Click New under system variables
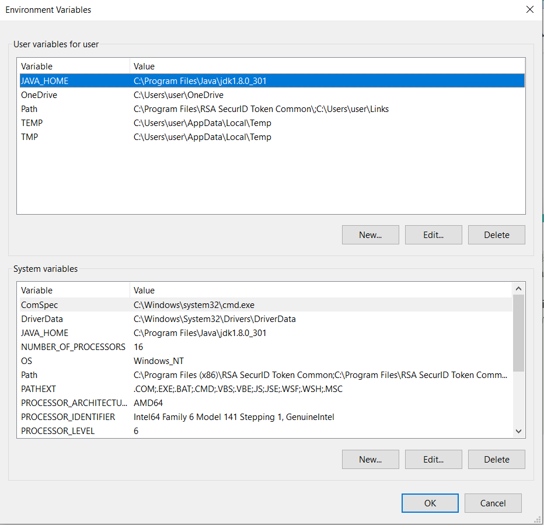544x525 pixels. [x=371, y=460]
